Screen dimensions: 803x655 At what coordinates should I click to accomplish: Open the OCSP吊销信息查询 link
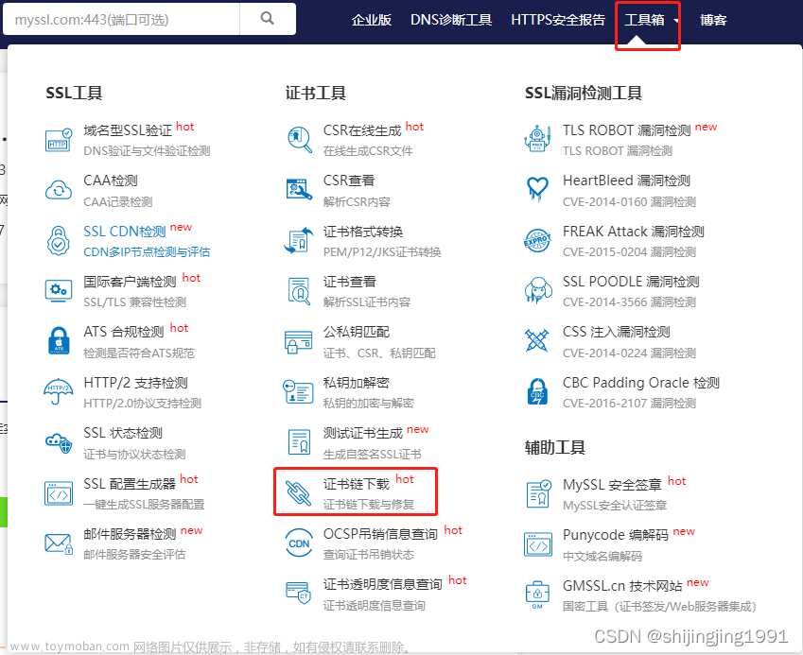[x=380, y=534]
